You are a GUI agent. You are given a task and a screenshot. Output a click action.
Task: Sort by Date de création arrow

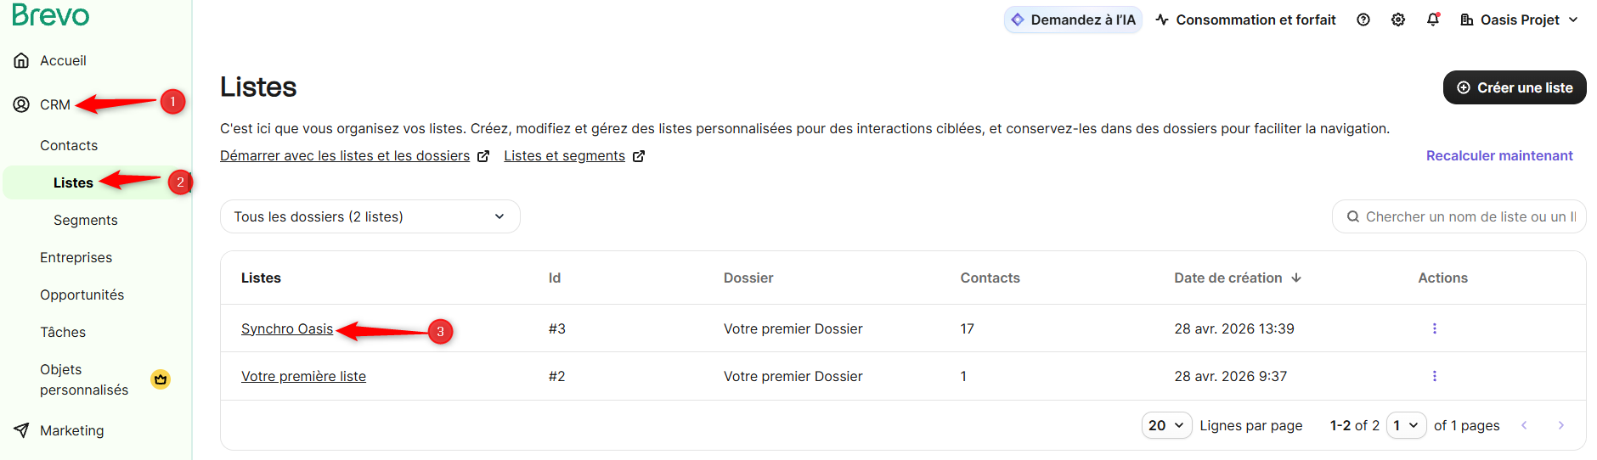coord(1296,278)
